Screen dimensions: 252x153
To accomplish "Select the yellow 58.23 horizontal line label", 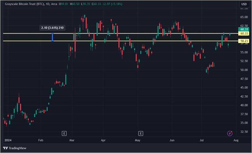I will 244,41.
